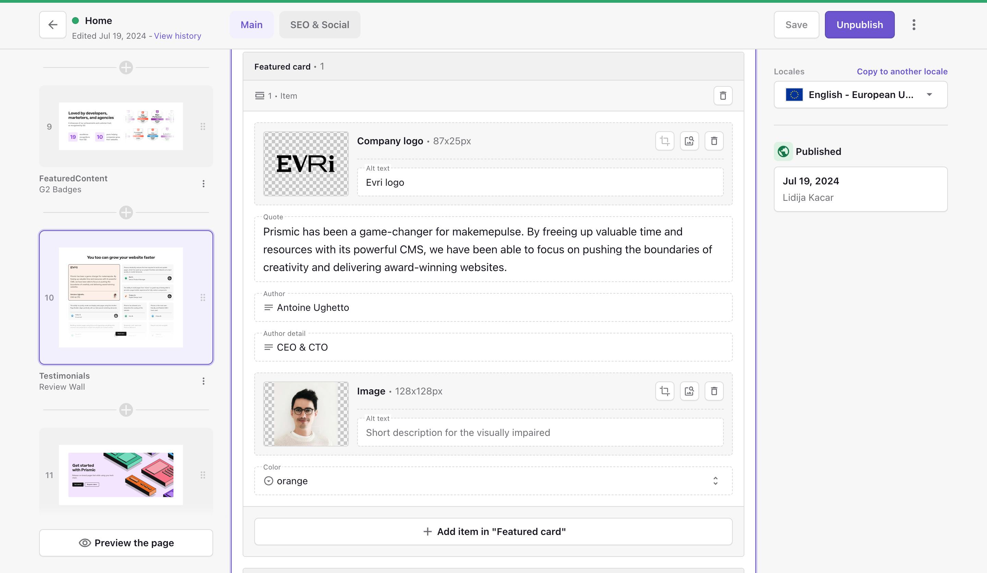The image size is (987, 573).
Task: Crop the author Image
Action: (664, 391)
